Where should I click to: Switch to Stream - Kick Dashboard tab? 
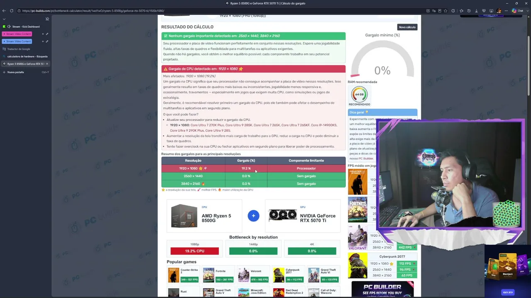[26, 26]
